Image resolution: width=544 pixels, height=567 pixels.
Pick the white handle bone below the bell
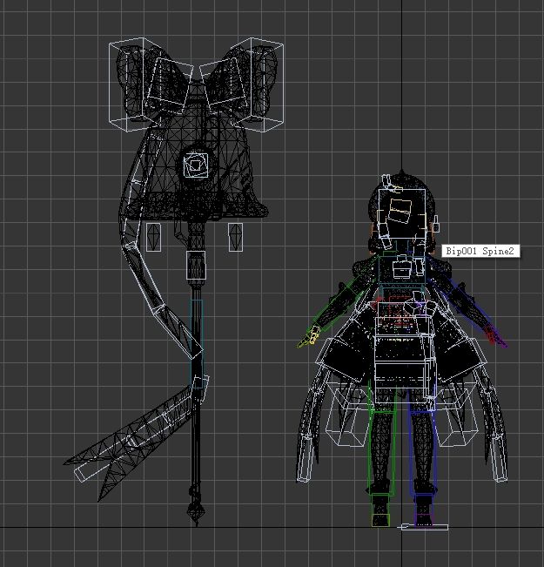196,265
